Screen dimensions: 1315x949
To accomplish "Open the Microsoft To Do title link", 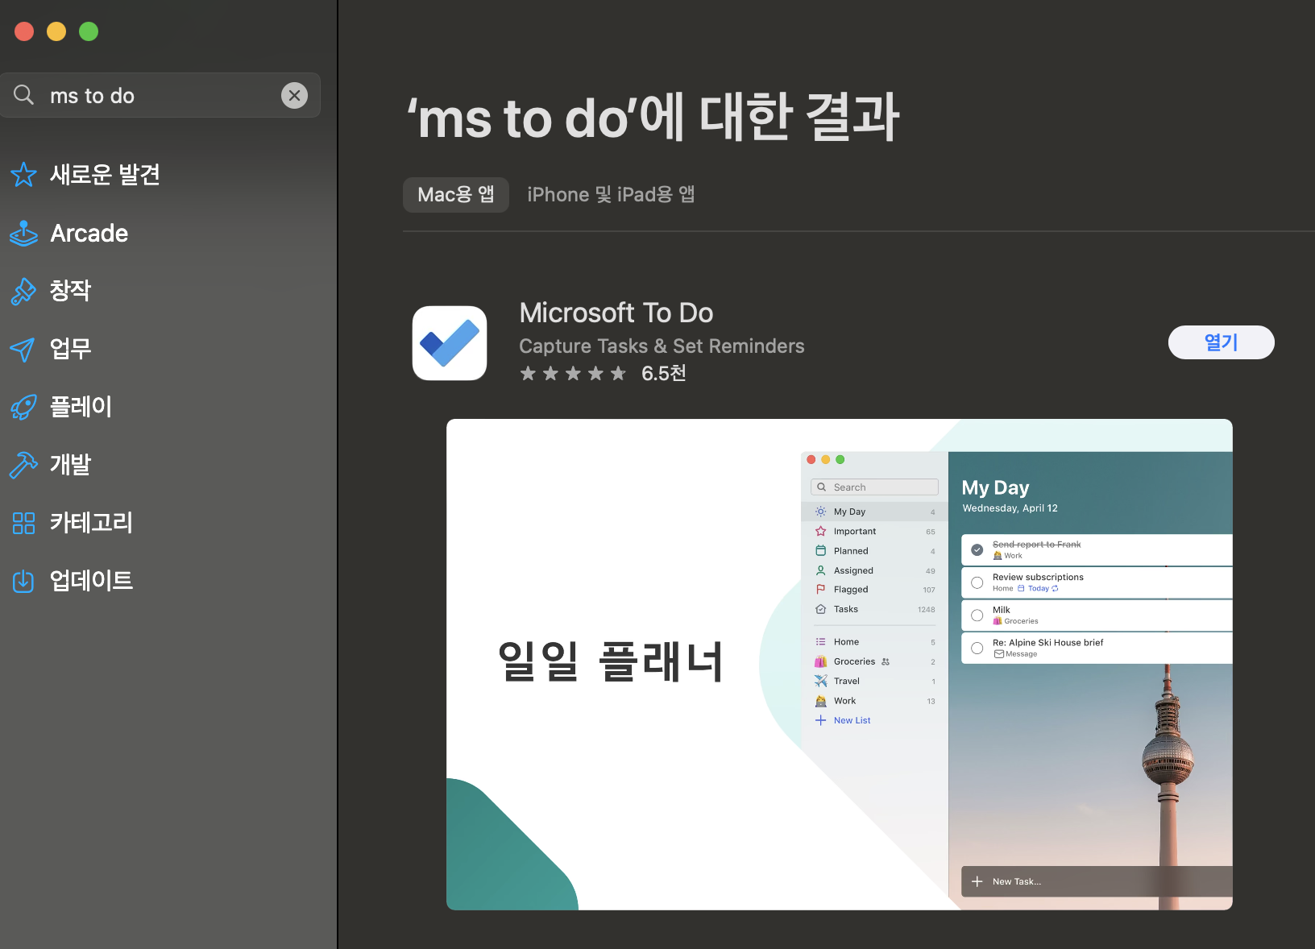I will (616, 313).
